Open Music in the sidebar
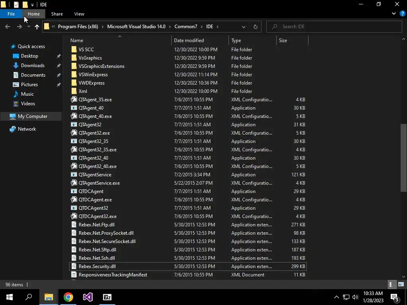The height and width of the screenshot is (305, 407). [27, 94]
